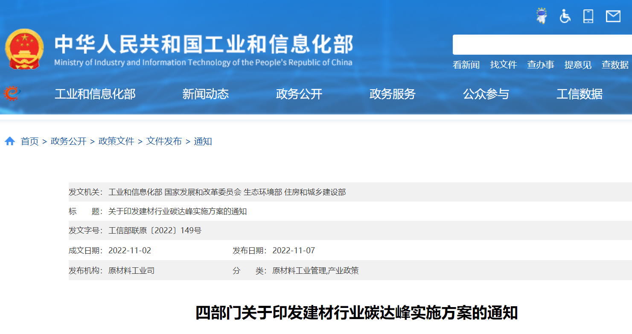The width and height of the screenshot is (632, 334).
Task: Open 公众参与 navigation menu
Action: pyautogui.click(x=486, y=94)
